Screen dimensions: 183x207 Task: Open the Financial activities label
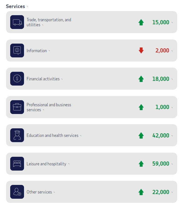43,79
